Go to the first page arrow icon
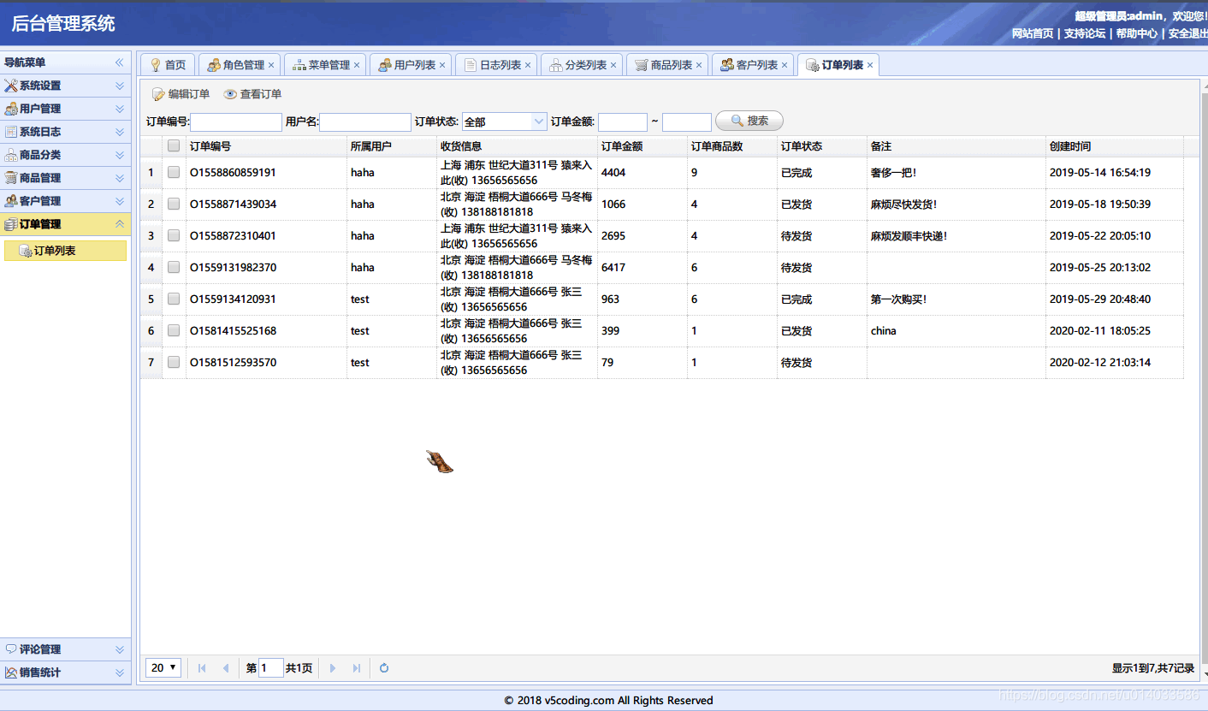Viewport: 1208px width, 711px height. coord(202,668)
